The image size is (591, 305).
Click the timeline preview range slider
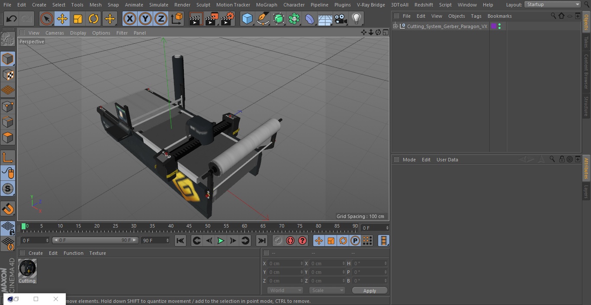click(95, 240)
